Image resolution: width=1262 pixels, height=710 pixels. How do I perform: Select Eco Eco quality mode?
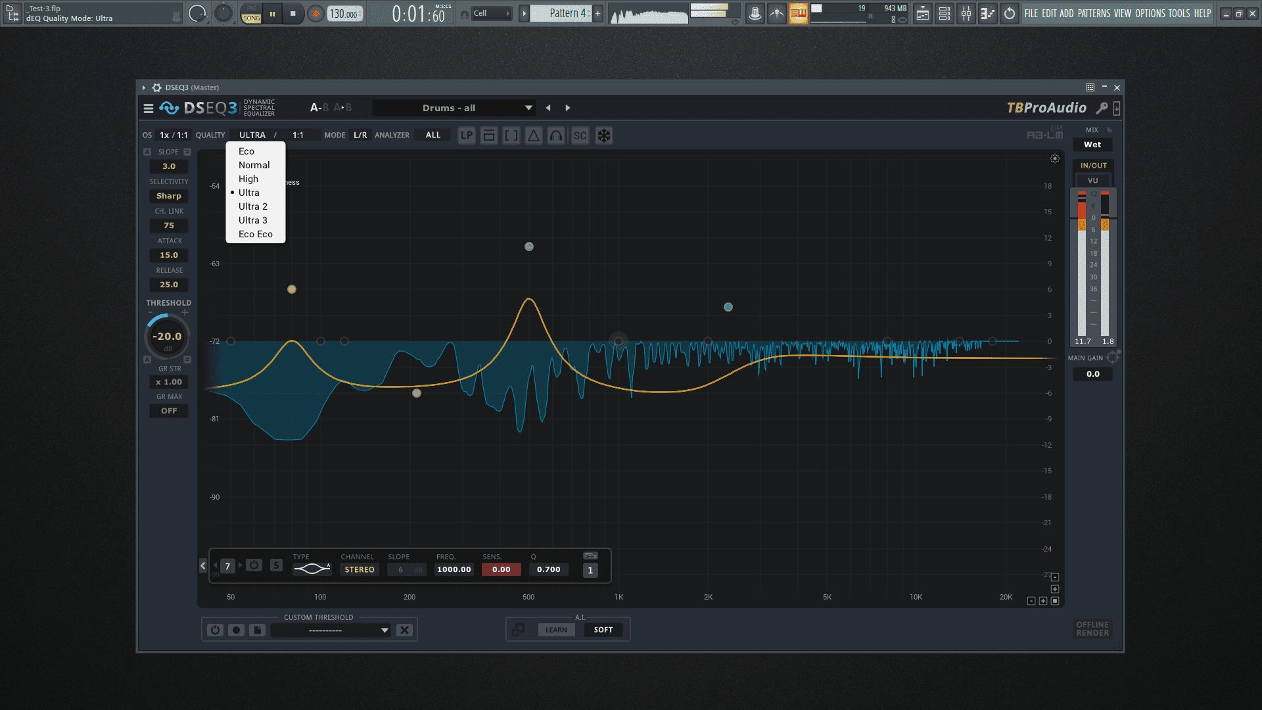(x=256, y=234)
